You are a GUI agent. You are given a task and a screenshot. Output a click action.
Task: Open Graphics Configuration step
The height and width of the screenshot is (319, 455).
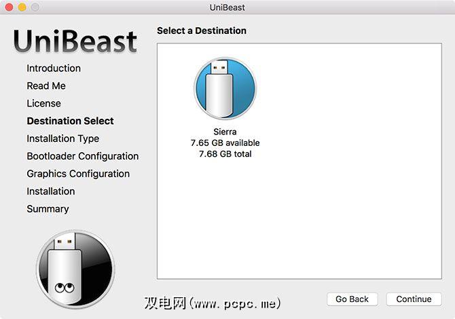tap(78, 174)
